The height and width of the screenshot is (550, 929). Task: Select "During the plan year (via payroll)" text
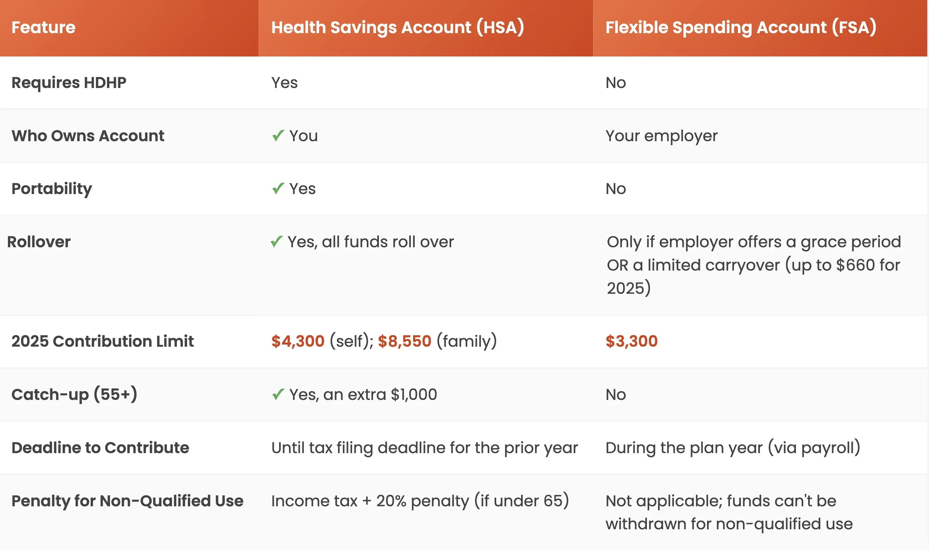(733, 448)
